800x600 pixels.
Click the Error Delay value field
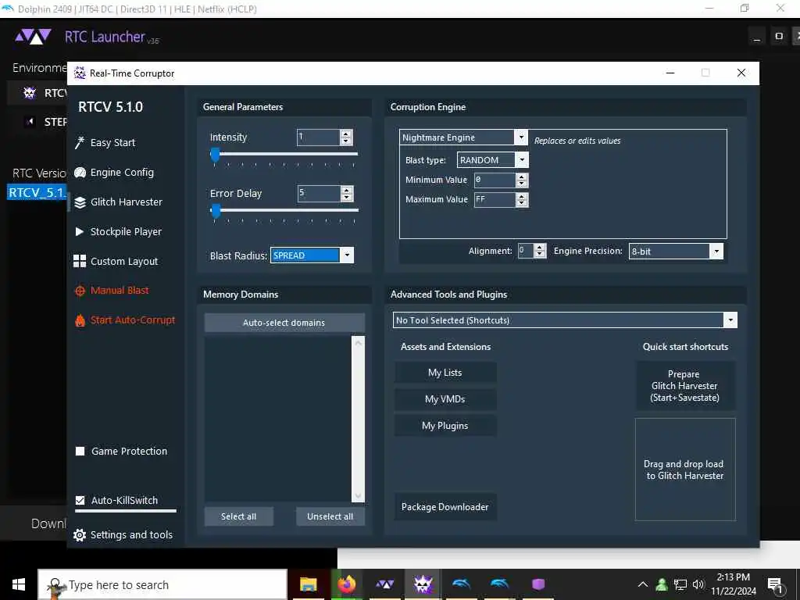[319, 194]
